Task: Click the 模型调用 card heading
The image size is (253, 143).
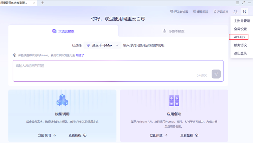Action: tap(62, 114)
